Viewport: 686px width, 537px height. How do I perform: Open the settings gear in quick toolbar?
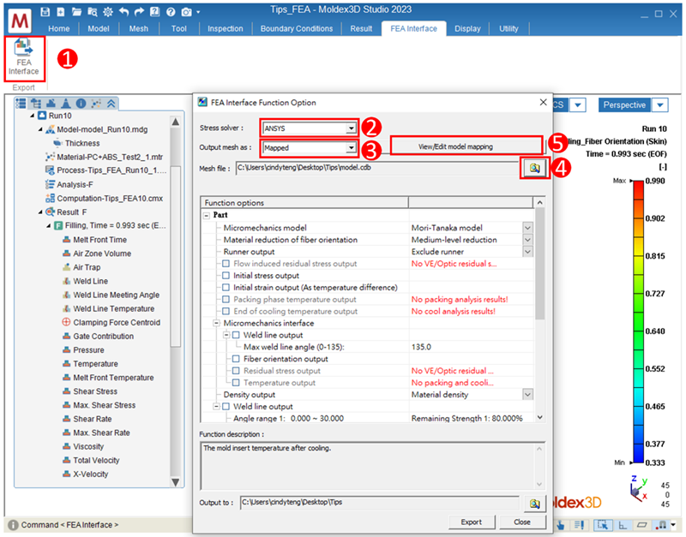pyautogui.click(x=108, y=12)
